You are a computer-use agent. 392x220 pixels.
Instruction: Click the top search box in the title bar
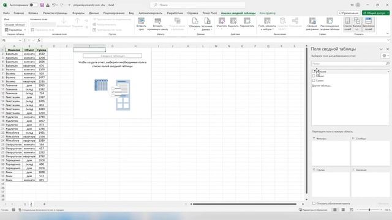coord(197,5)
